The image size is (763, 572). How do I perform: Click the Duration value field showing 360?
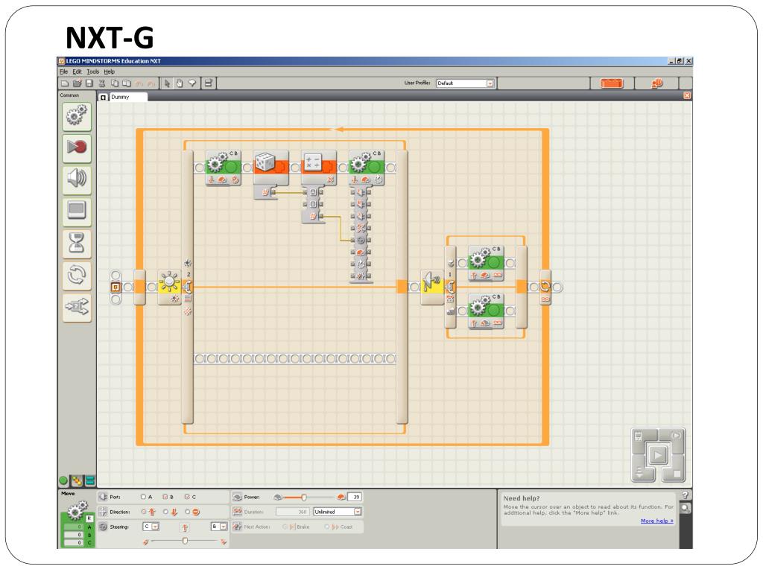[x=294, y=512]
